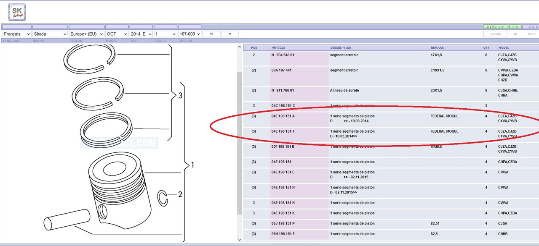This screenshot has width=539, height=246.
Task: Click remark 82,5 in CHHB row
Action: coord(434,234)
